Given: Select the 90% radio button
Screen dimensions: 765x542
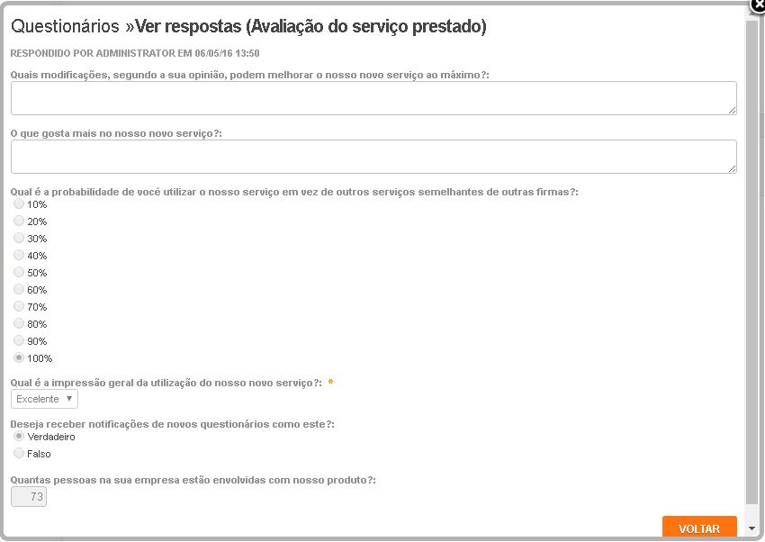Looking at the screenshot, I should (19, 340).
